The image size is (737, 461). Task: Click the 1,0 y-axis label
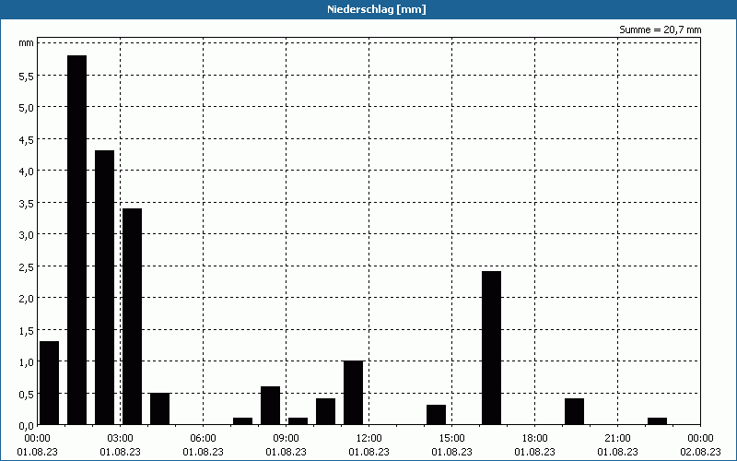(27, 361)
